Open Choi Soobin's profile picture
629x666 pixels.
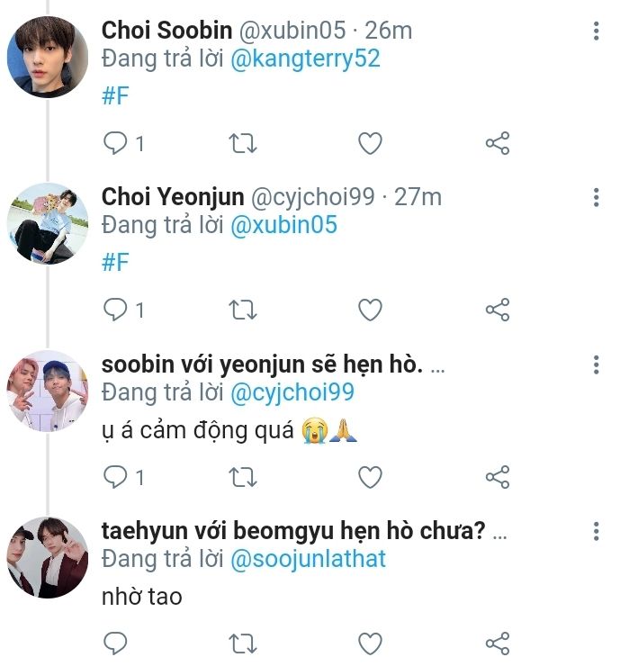point(47,58)
